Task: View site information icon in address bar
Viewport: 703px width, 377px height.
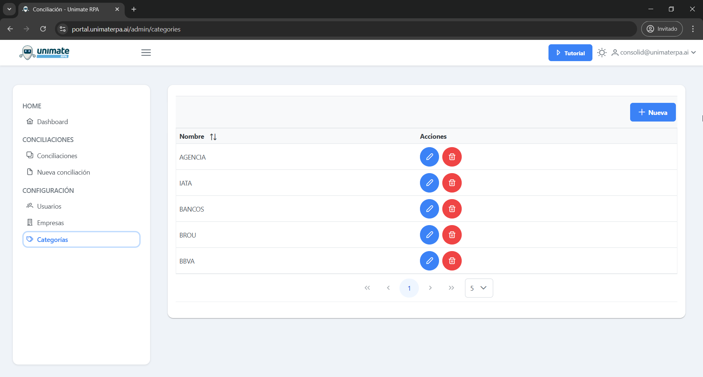Action: click(63, 29)
